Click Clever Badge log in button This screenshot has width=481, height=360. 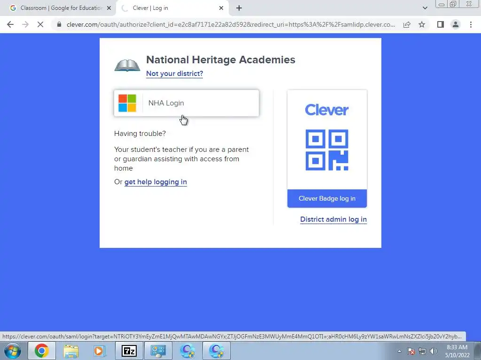pos(327,198)
